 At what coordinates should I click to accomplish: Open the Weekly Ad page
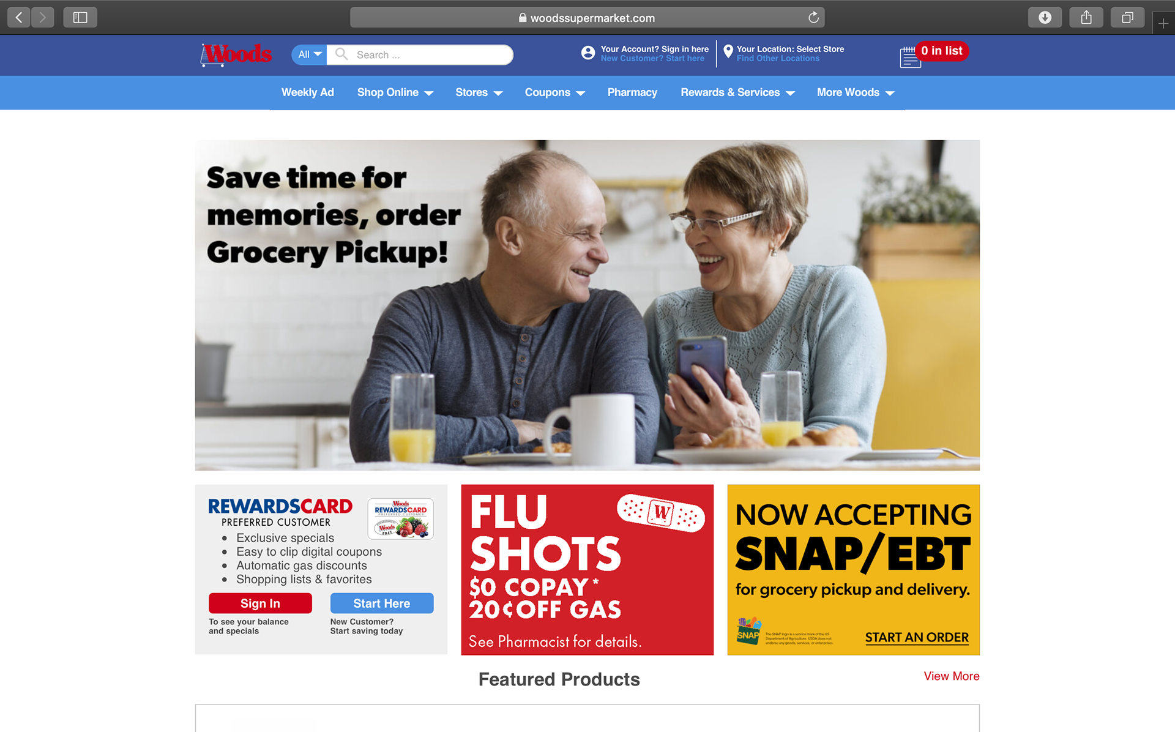[308, 92]
